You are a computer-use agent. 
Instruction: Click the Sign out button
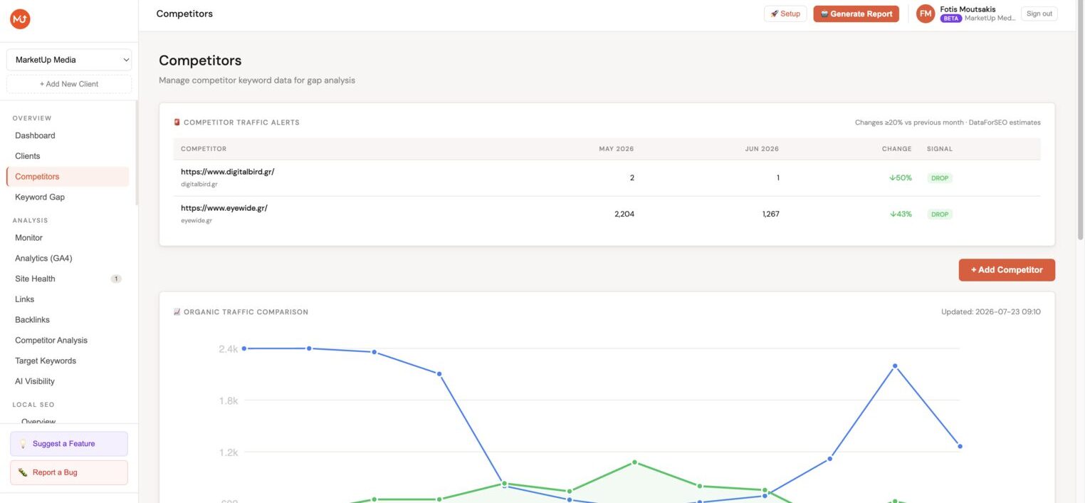[x=1039, y=14]
